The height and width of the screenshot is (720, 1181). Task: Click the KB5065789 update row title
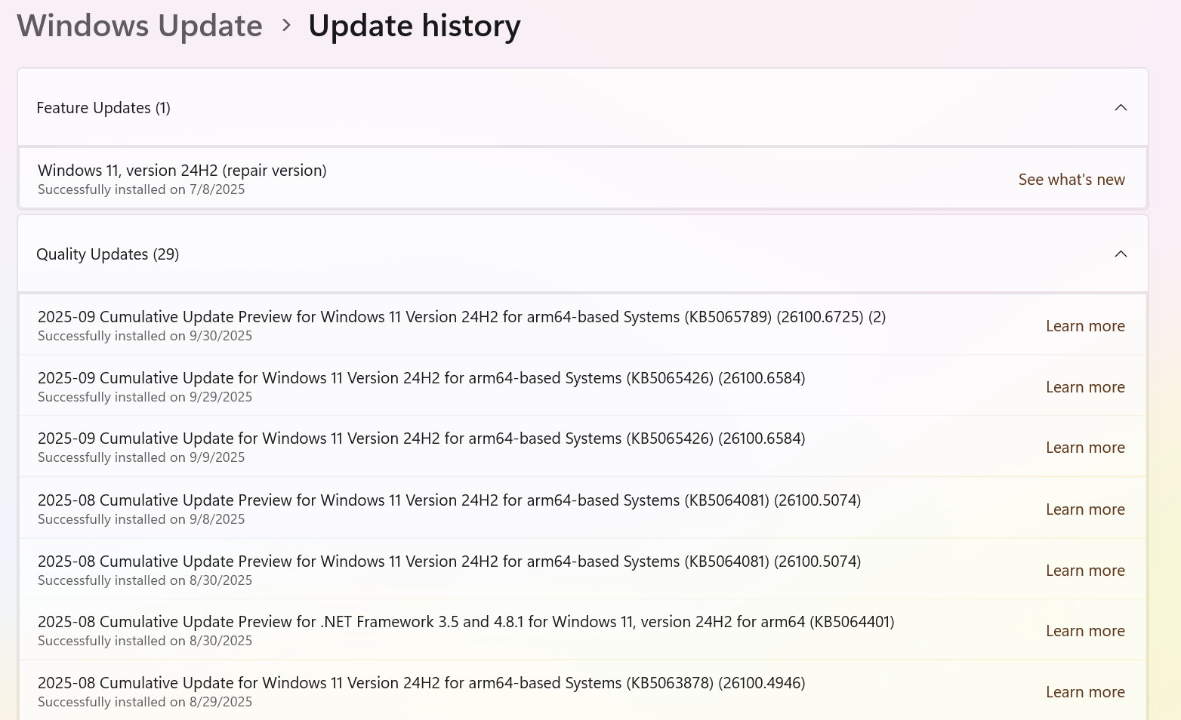[x=462, y=316]
